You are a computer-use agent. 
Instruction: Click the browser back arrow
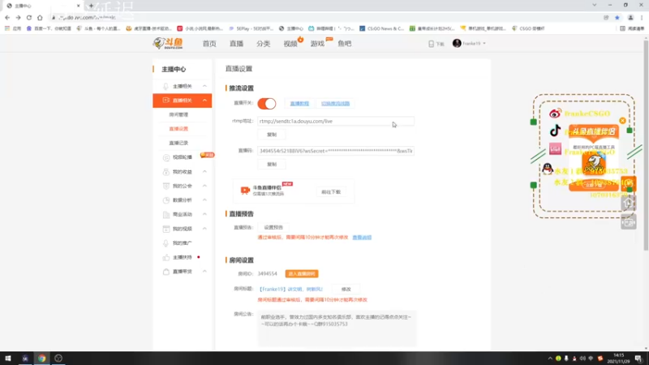click(7, 17)
